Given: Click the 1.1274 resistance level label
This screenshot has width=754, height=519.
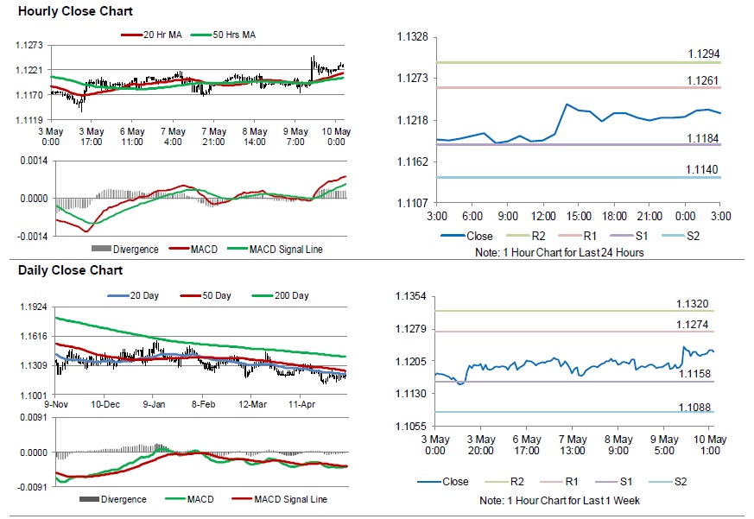Looking at the screenshot, I should (692, 325).
